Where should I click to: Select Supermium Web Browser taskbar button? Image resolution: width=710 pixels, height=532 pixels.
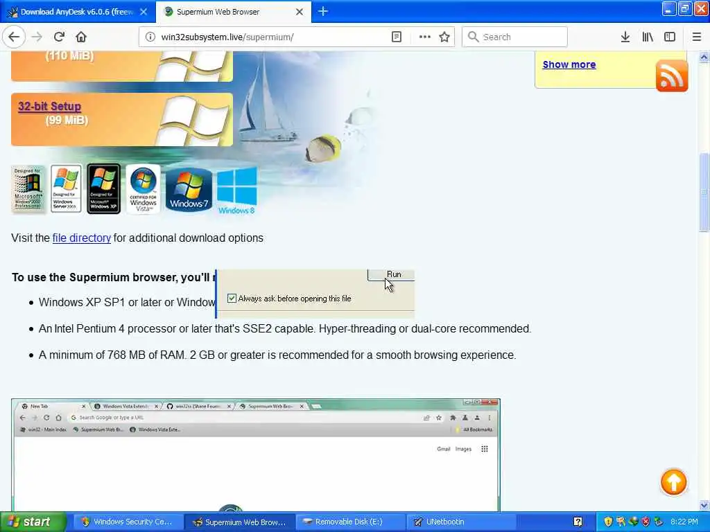(x=239, y=522)
